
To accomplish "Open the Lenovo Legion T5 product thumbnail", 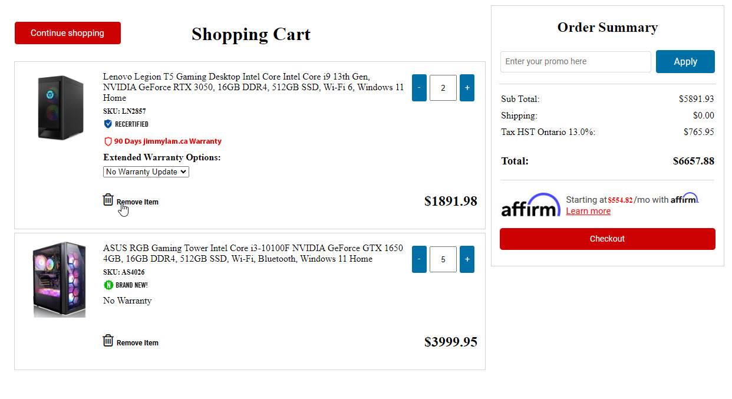I will (x=61, y=107).
